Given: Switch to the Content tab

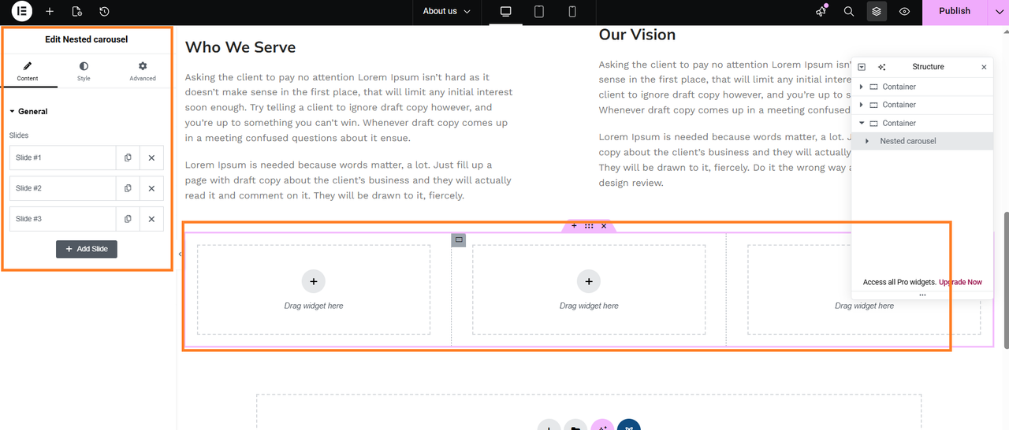Looking at the screenshot, I should click(x=28, y=71).
